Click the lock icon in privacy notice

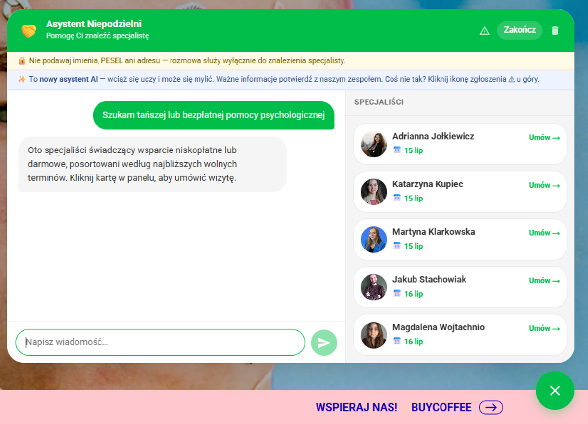[22, 61]
